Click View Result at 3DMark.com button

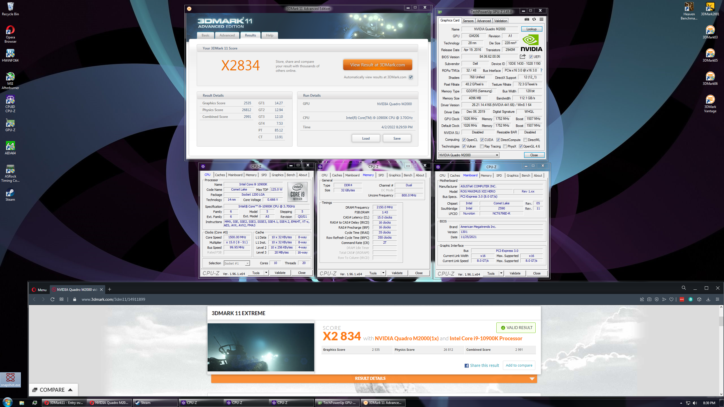coord(378,65)
